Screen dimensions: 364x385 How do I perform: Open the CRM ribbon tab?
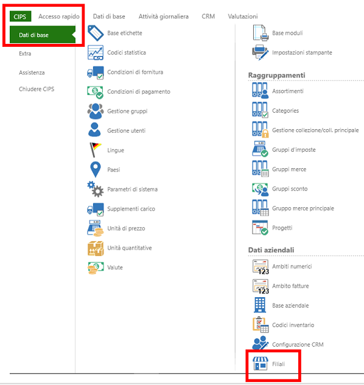tap(208, 16)
